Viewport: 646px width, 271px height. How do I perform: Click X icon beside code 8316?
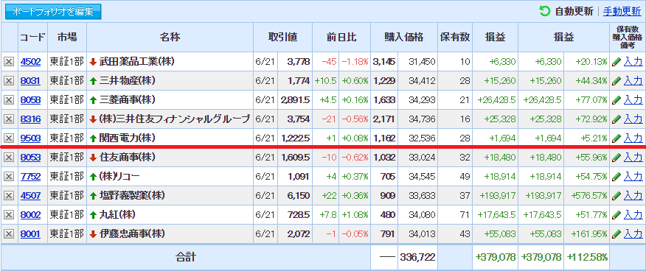[9, 119]
